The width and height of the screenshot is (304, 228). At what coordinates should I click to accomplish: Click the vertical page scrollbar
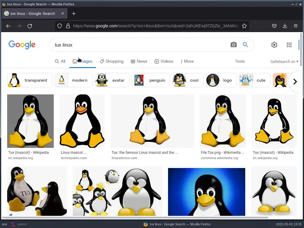[x=301, y=50]
